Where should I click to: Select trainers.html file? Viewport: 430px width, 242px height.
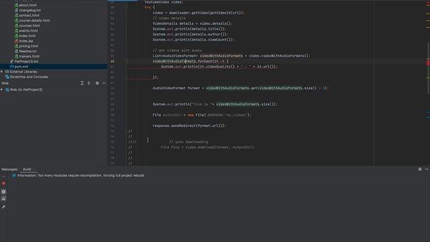[x=29, y=56]
